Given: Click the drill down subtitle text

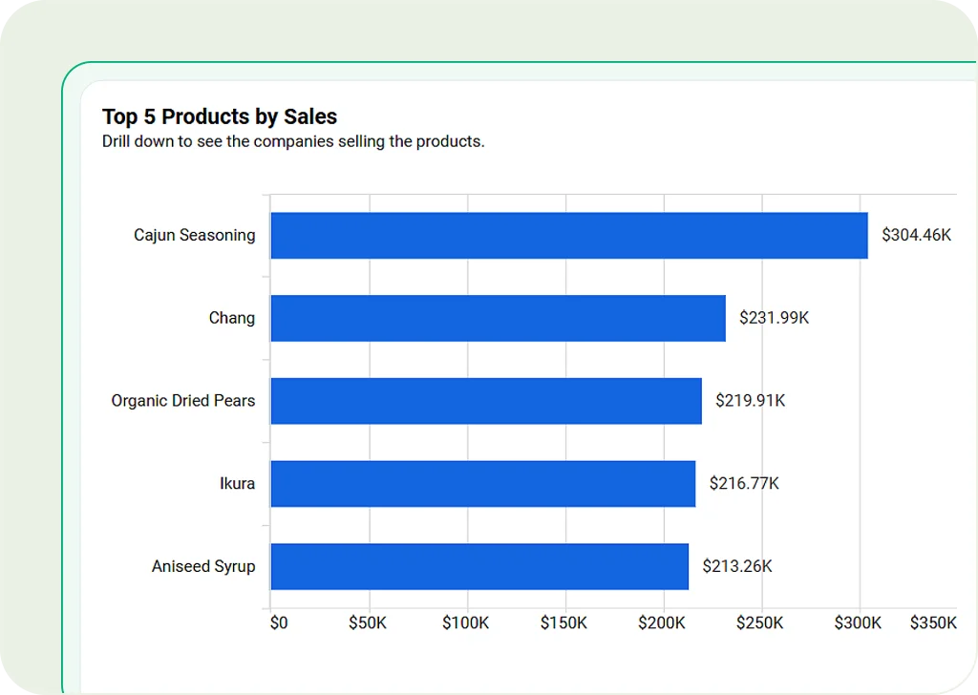Looking at the screenshot, I should [293, 142].
